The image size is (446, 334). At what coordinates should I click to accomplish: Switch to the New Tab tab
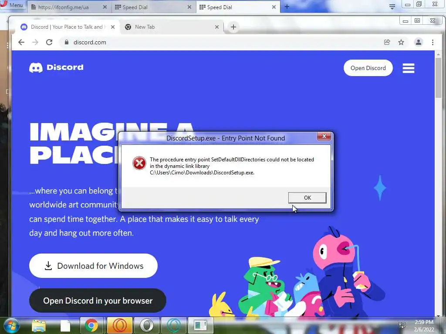172,27
